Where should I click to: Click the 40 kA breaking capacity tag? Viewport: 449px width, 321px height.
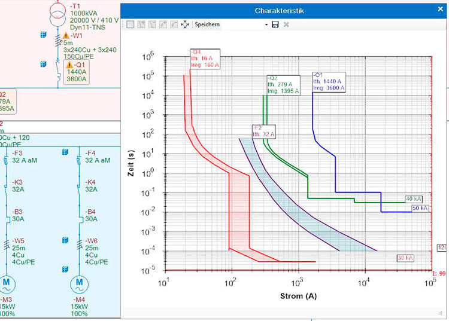414,199
